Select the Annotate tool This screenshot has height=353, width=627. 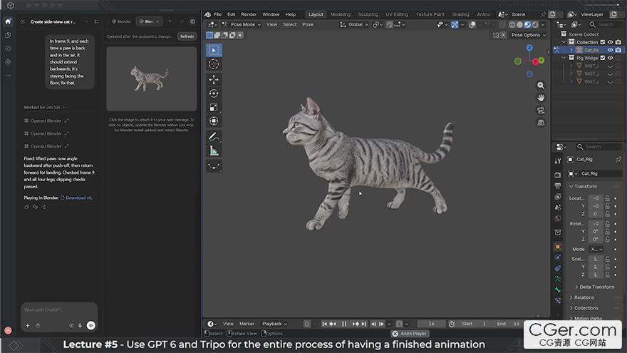pyautogui.click(x=214, y=137)
